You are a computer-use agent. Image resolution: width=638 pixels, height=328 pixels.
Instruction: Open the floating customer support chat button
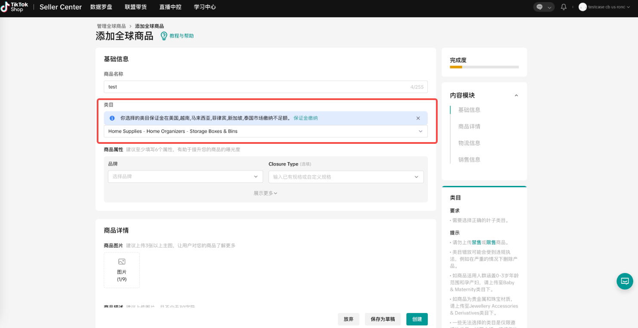pyautogui.click(x=624, y=281)
